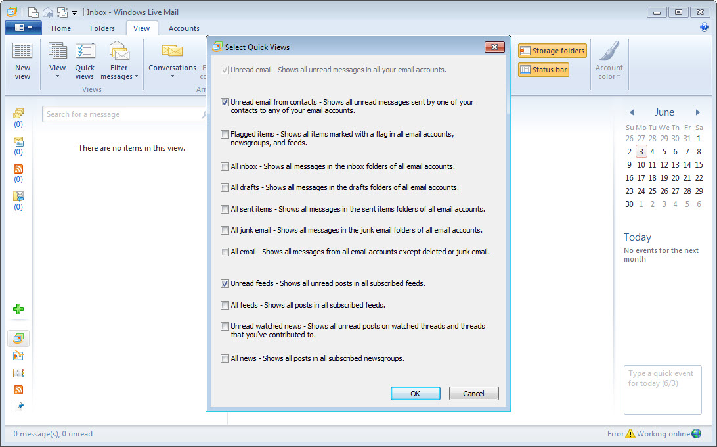Uncheck Unread email from contacts
This screenshot has height=447, width=717.
click(x=225, y=103)
